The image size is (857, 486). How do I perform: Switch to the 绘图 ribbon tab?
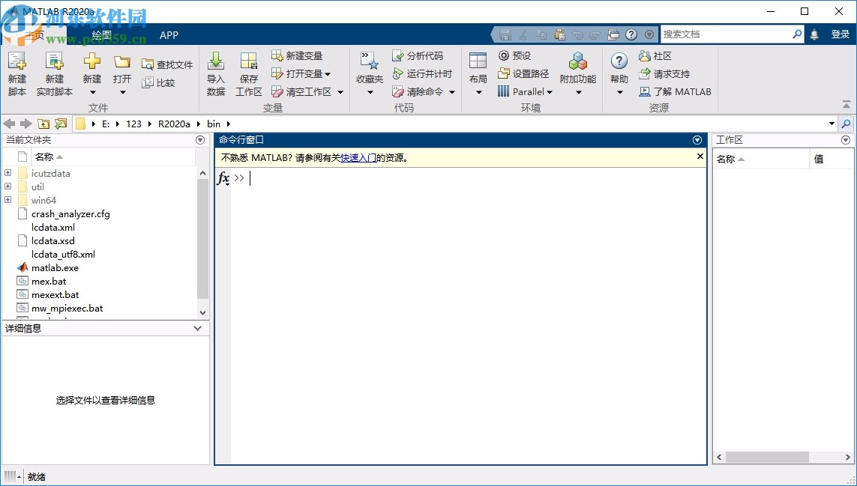[101, 34]
